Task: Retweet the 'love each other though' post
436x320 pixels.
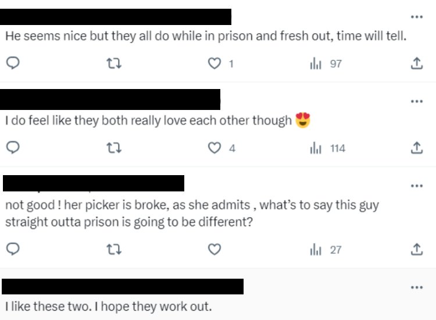Action: (114, 148)
